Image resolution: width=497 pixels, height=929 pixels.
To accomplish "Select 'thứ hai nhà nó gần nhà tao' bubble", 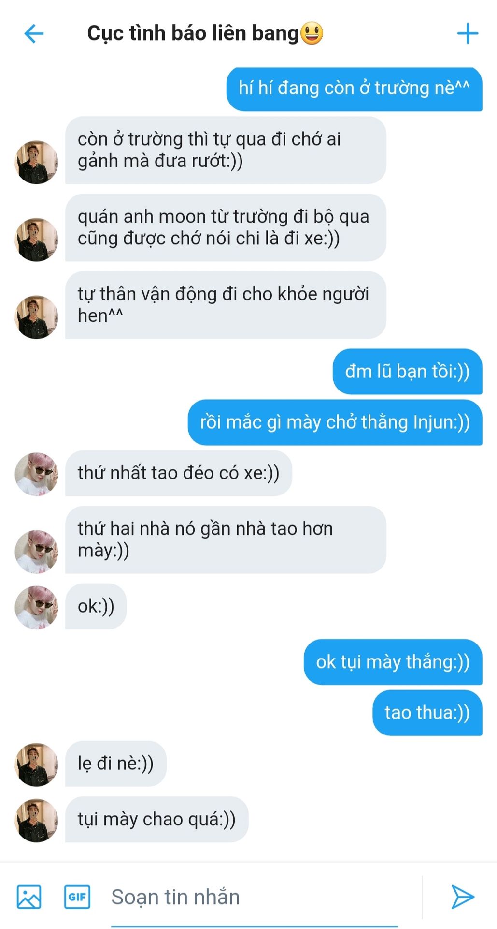I will (226, 539).
